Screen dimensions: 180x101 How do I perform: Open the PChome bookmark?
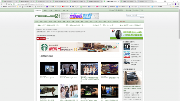pos(101,7)
